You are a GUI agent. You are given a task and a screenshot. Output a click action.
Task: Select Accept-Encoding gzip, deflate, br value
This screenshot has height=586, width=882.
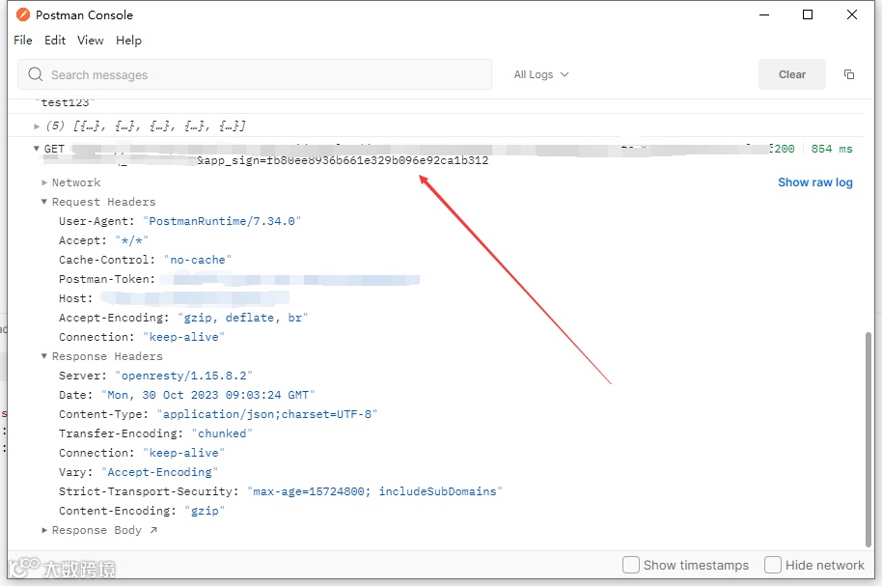(x=242, y=318)
